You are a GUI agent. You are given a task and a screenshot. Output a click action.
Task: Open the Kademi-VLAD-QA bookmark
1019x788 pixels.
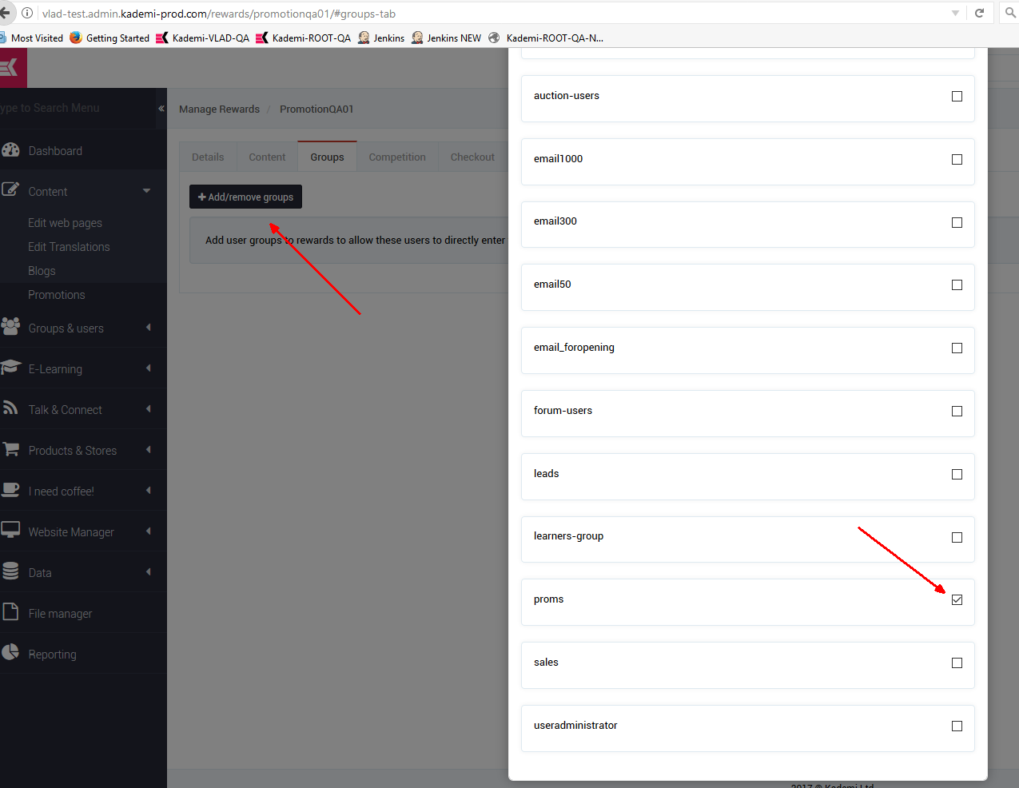point(203,38)
